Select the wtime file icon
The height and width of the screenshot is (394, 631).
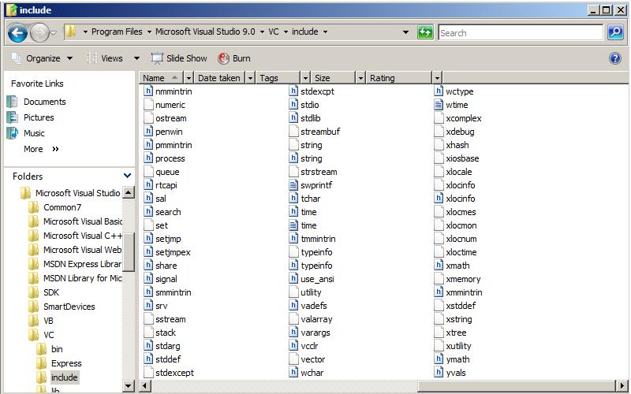click(439, 105)
